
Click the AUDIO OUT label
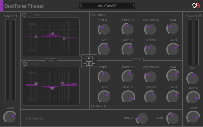(x=193, y=16)
